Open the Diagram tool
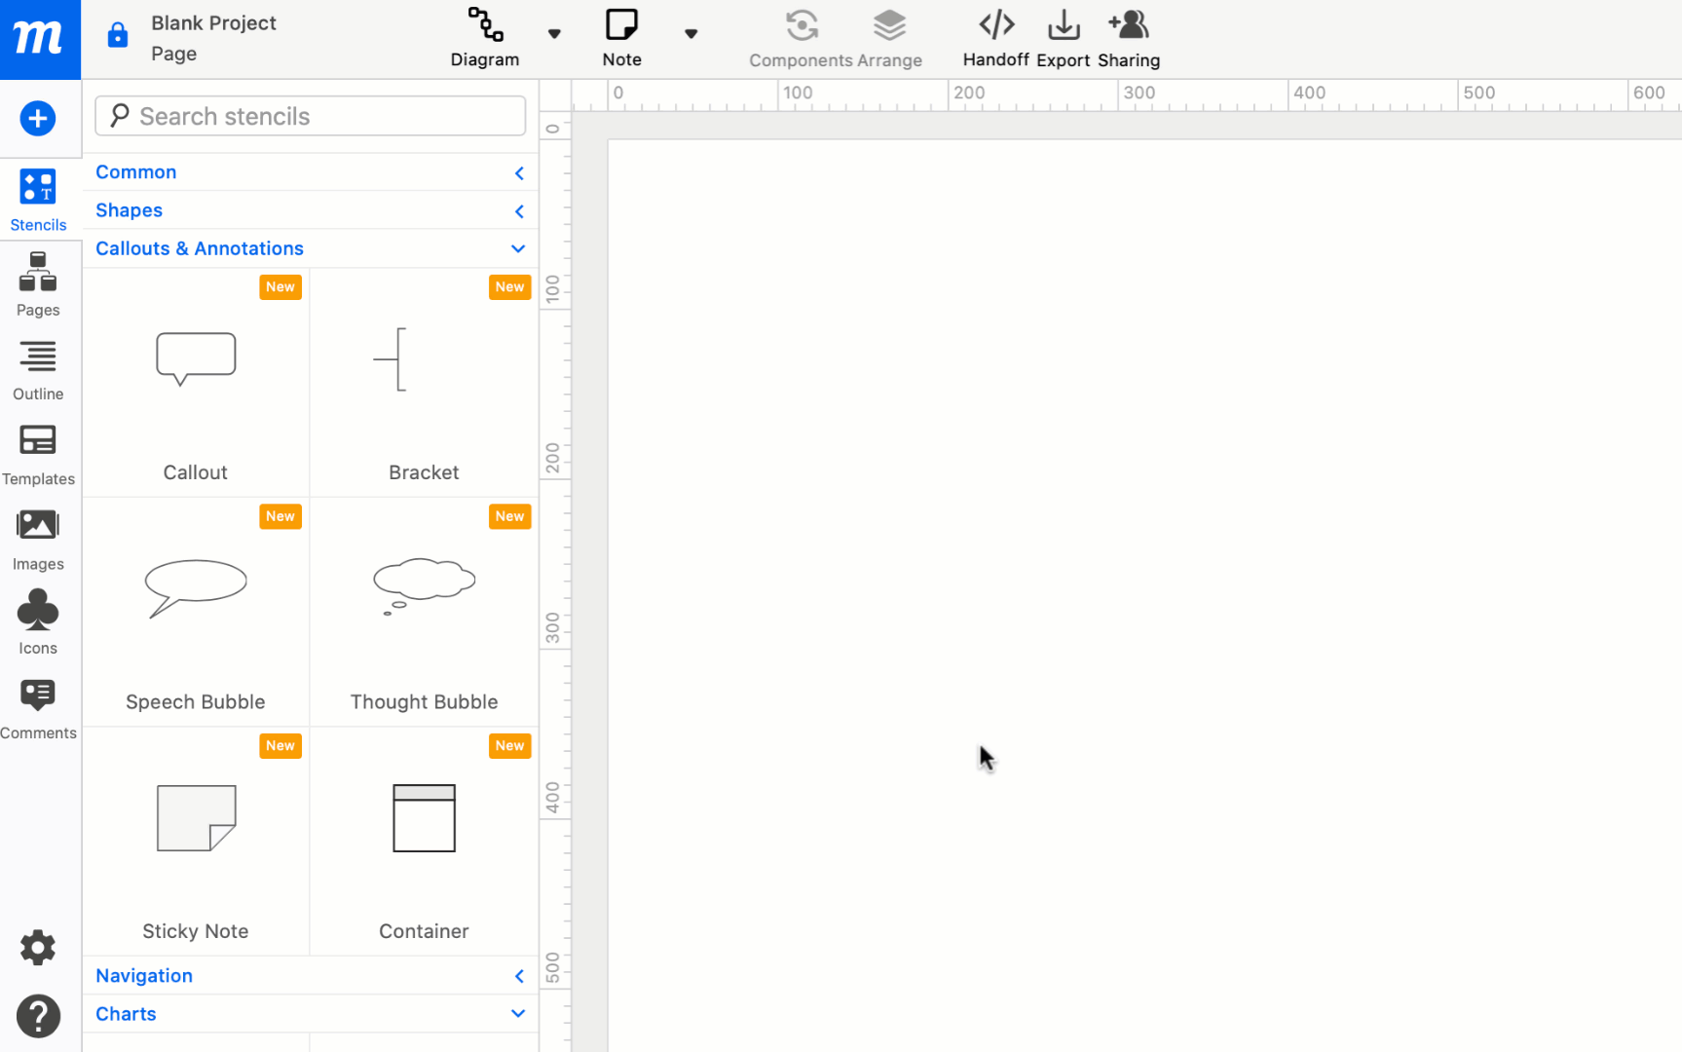The image size is (1682, 1052). coord(484,37)
